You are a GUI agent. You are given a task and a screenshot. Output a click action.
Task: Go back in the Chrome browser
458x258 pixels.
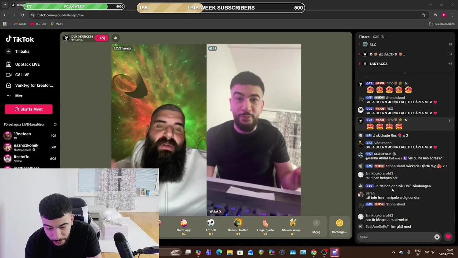tap(5, 15)
